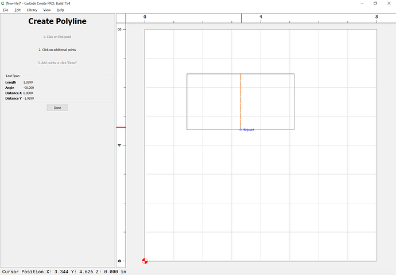Click the Carbide Create app icon in the title bar
The width and height of the screenshot is (396, 275).
tap(3, 3)
